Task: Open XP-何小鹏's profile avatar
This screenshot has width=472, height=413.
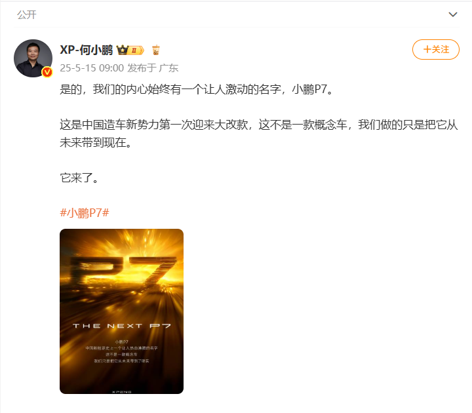Action: point(33,58)
